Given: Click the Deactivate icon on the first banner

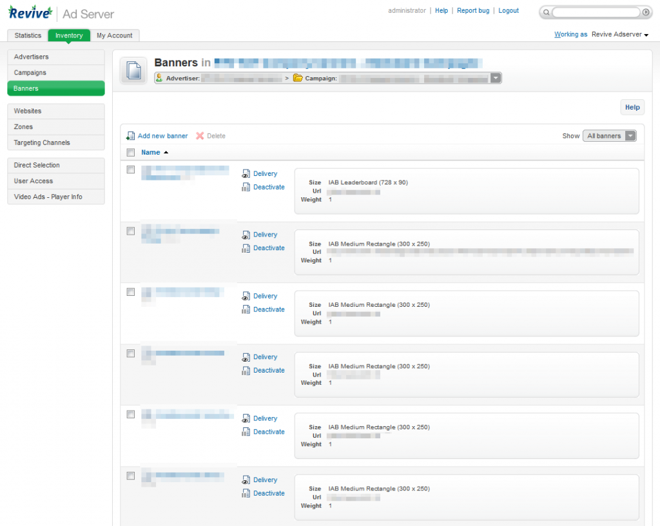Looking at the screenshot, I should pyautogui.click(x=246, y=187).
